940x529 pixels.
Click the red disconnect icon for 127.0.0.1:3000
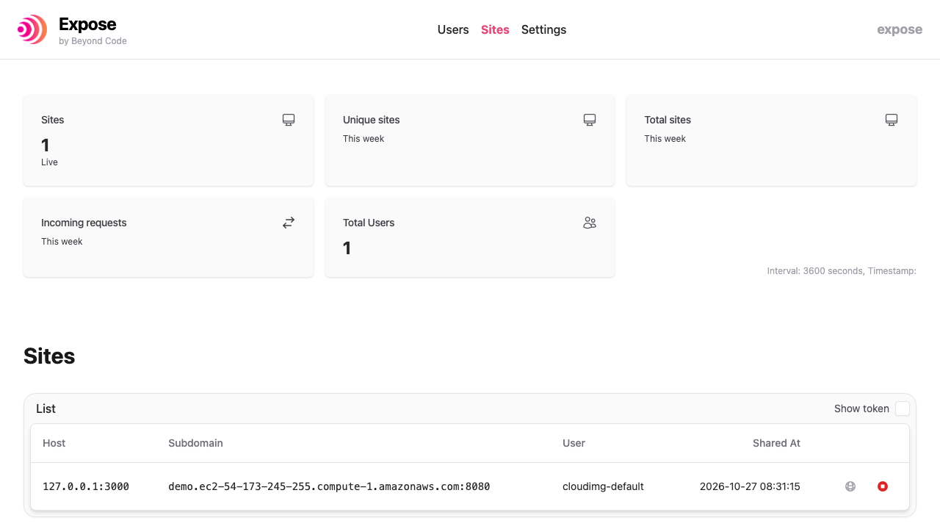(x=883, y=486)
